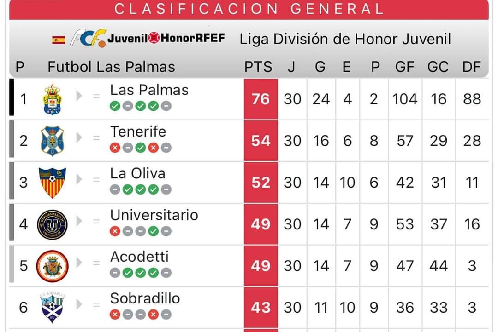This screenshot has height=332, width=498.
Task: Open the Acodetti team name
Action: pos(139,257)
